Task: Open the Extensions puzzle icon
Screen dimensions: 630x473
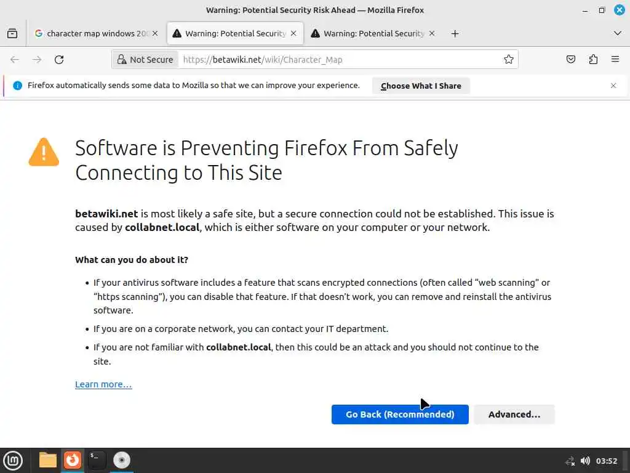Action: 593,60
